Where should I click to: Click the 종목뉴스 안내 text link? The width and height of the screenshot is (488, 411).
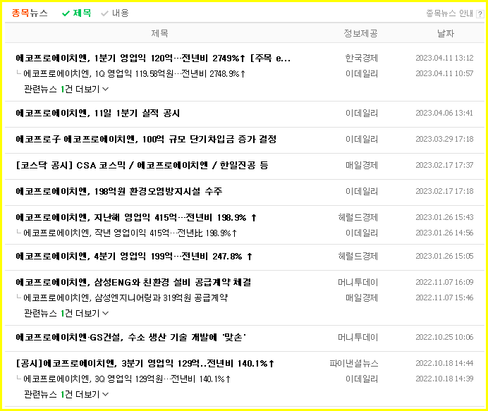[449, 13]
